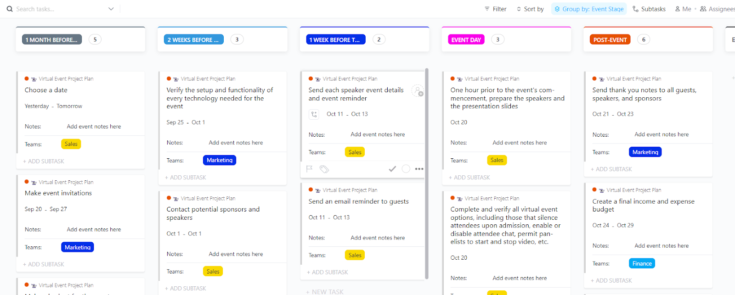Open the Sort by dropdown
The image size is (735, 295).
click(530, 9)
